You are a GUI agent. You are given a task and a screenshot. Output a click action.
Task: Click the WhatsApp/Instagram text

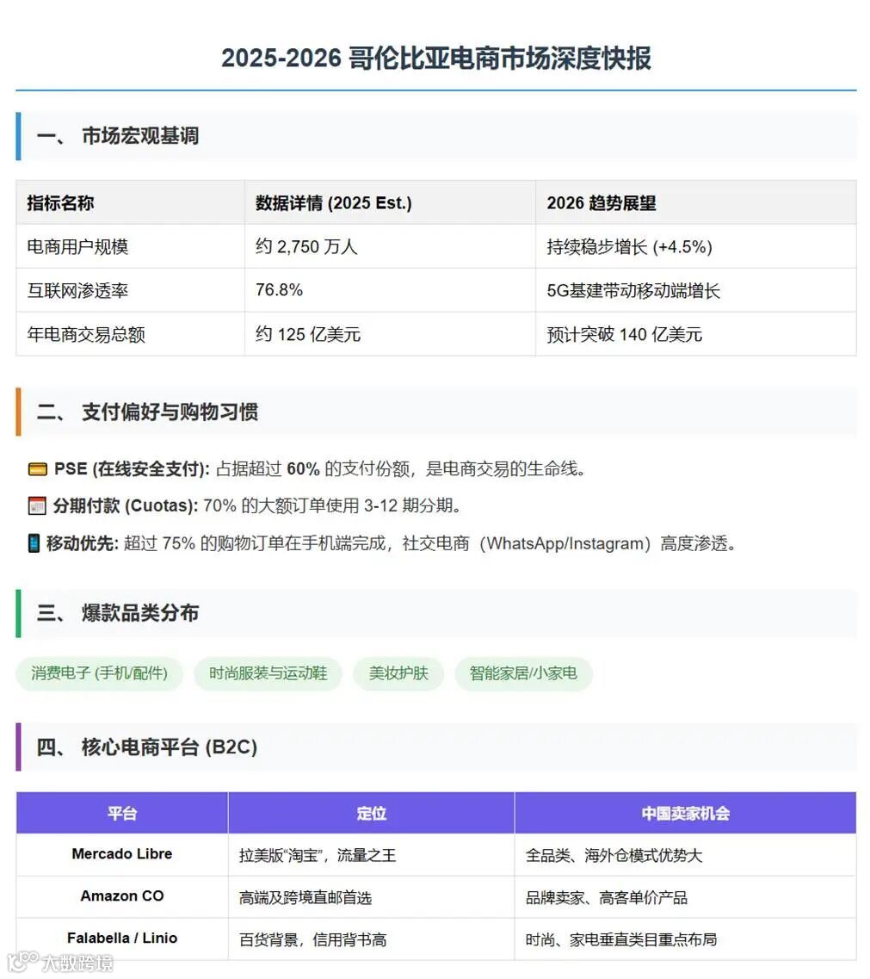click(x=565, y=544)
